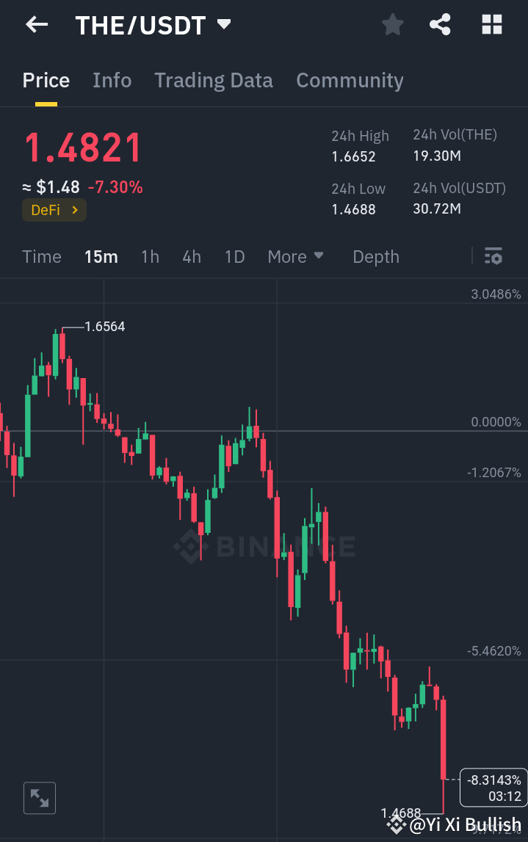This screenshot has height=842, width=528.
Task: Open the Info section
Action: (112, 80)
